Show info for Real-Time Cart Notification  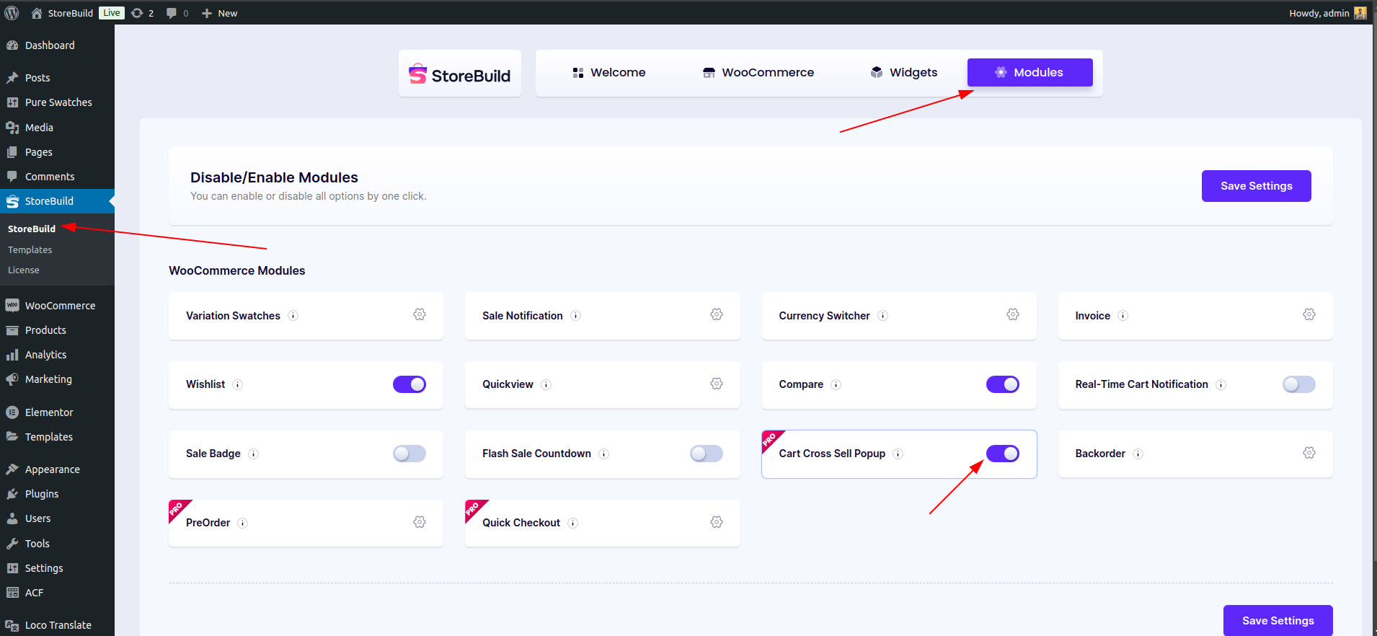[x=1221, y=385]
